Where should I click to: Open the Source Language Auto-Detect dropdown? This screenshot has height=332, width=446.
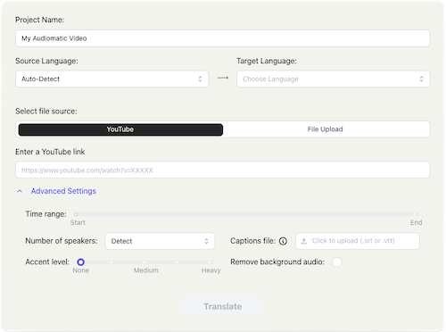point(112,79)
